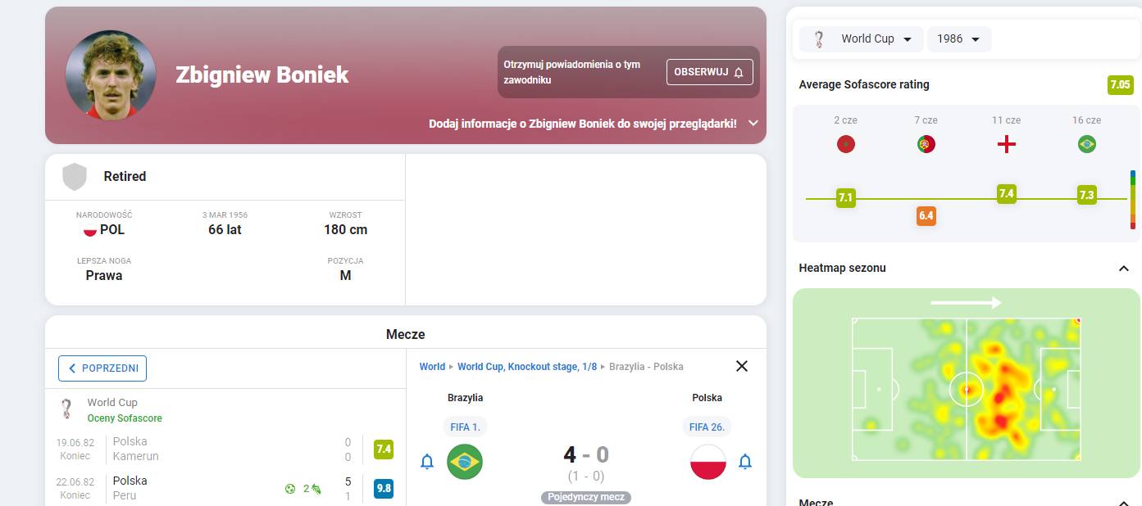This screenshot has width=1142, height=506.
Task: Toggle notification bell for Brazylia
Action: coord(427,462)
